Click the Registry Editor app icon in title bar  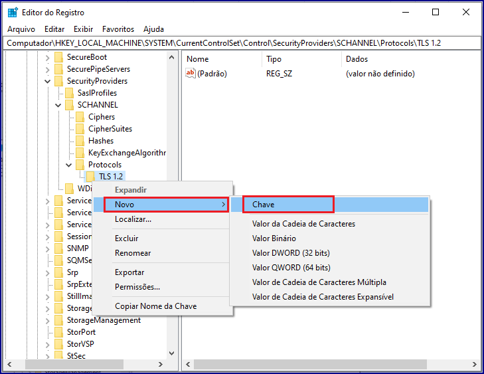click(x=13, y=12)
